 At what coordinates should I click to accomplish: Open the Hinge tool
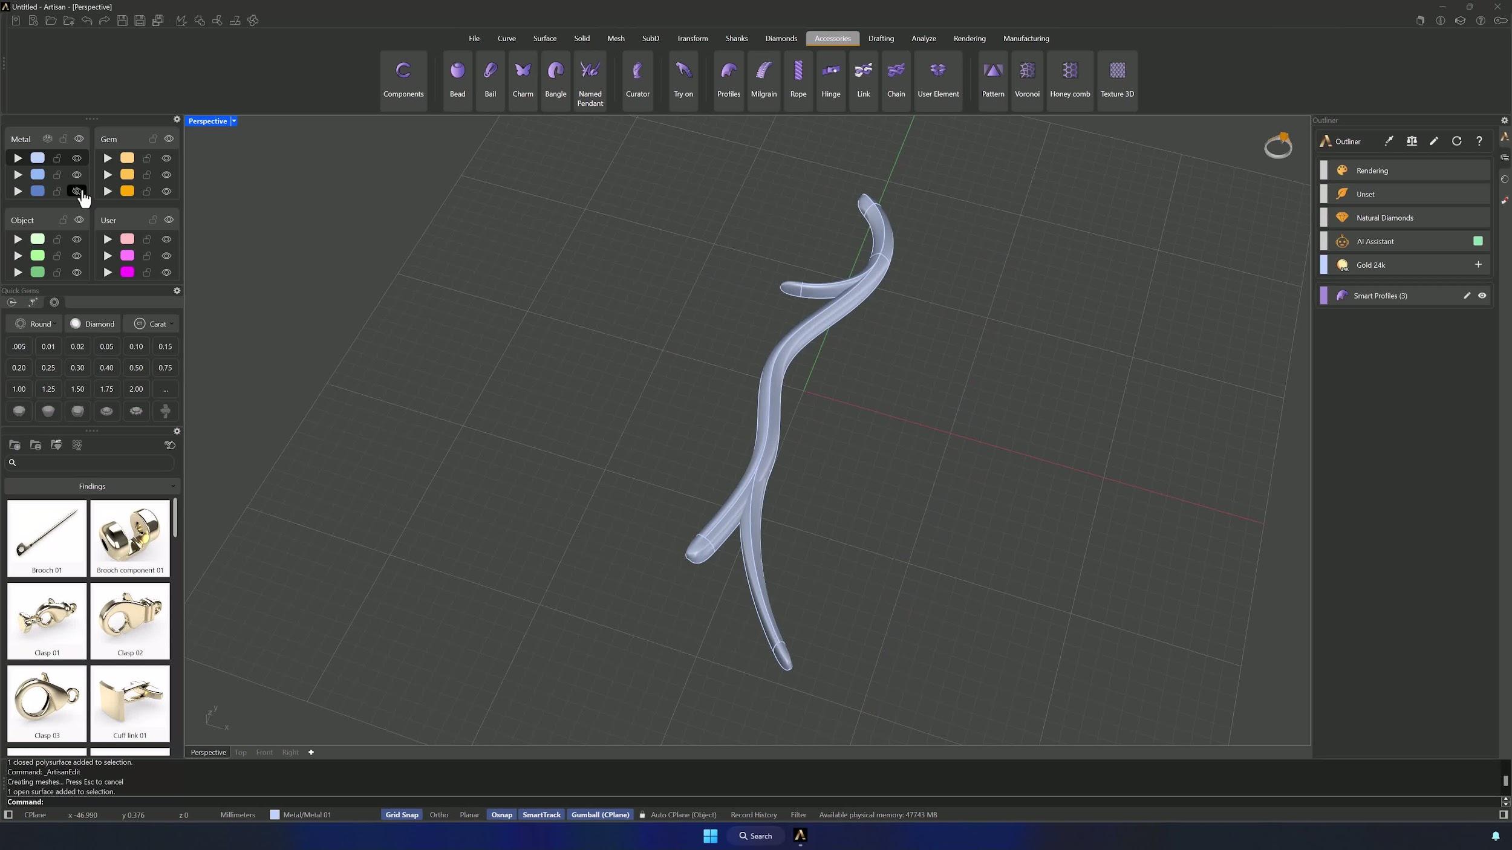830,80
